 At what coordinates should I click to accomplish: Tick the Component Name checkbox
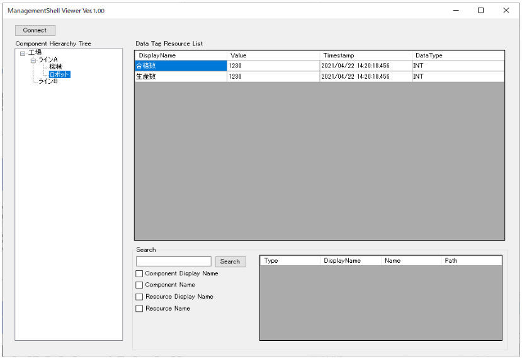139,285
